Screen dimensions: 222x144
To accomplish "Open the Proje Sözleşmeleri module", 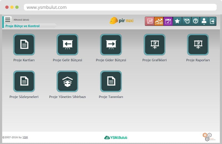I will pyautogui.click(x=24, y=82).
